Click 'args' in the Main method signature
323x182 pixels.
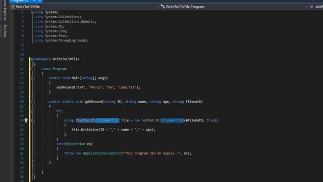click(102, 78)
